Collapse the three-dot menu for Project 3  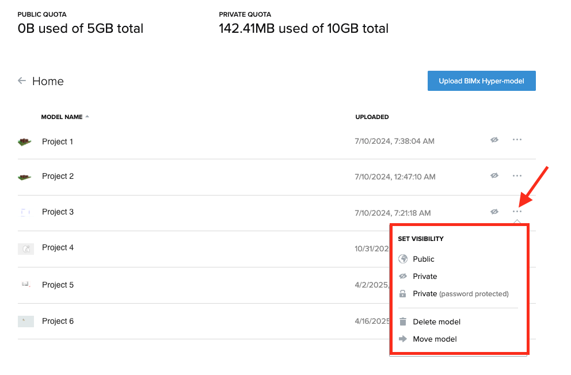pyautogui.click(x=517, y=211)
